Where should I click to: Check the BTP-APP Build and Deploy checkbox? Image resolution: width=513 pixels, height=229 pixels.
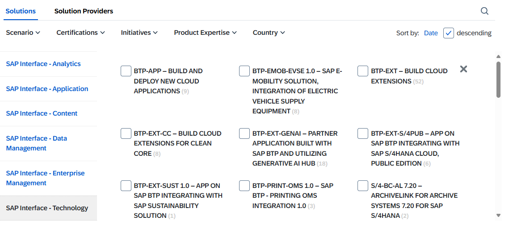coord(126,71)
